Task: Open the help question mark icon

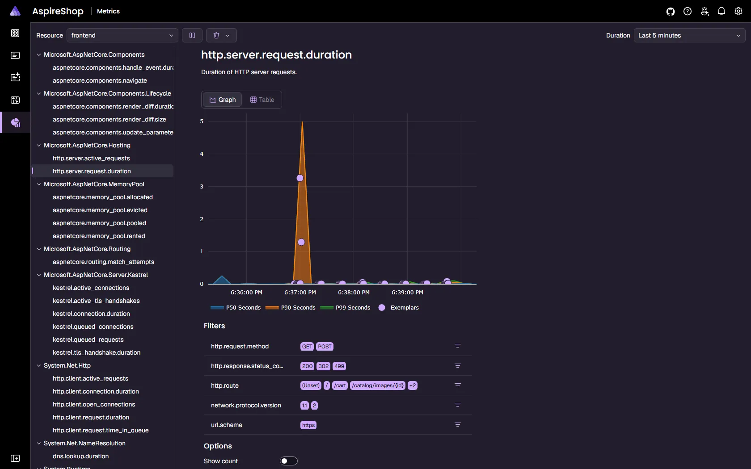Action: click(x=688, y=12)
